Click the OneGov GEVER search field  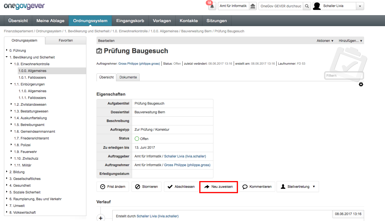tap(281, 6)
